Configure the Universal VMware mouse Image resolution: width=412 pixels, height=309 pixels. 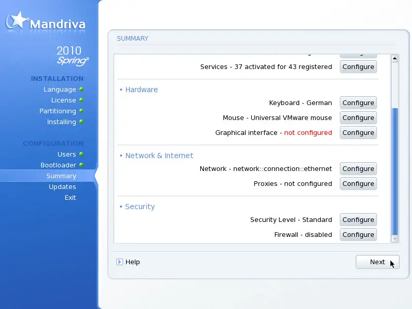(x=358, y=118)
